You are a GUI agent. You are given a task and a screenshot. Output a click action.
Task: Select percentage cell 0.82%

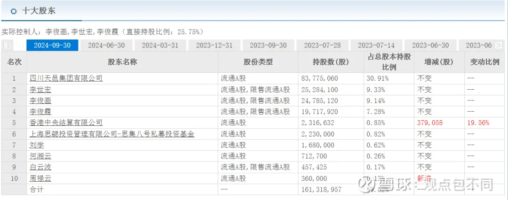click(376, 134)
